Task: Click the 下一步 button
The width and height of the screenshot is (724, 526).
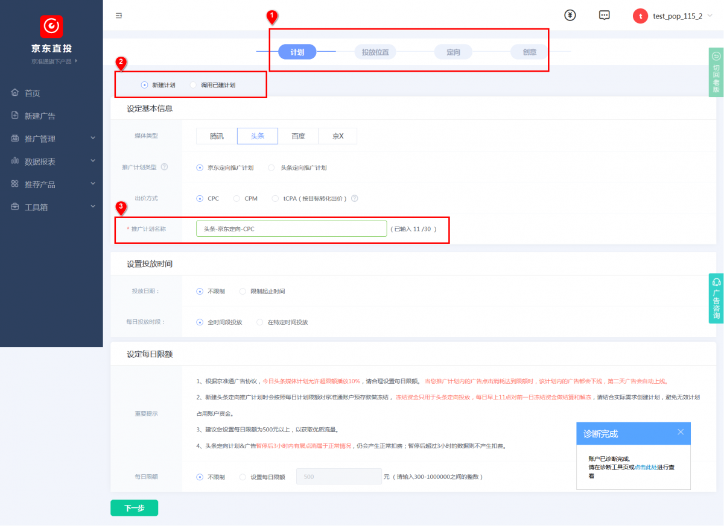Action: pyautogui.click(x=134, y=508)
